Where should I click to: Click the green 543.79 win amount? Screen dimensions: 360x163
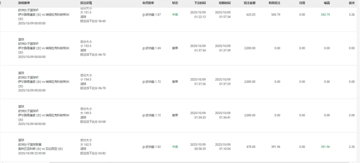(x=325, y=15)
